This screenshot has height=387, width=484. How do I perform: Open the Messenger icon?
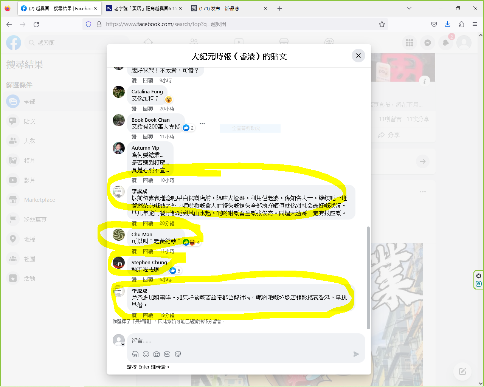click(428, 43)
